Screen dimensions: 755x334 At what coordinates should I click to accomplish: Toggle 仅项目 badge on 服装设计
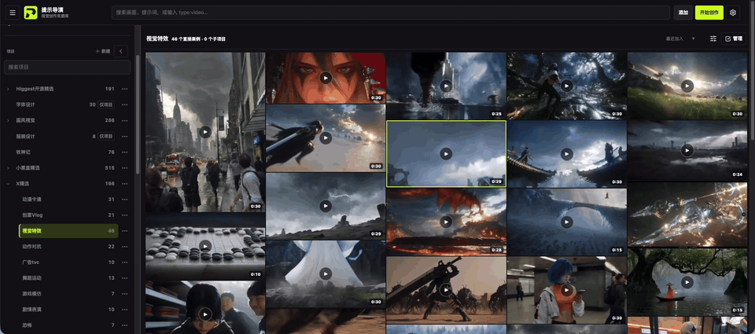[x=106, y=136]
